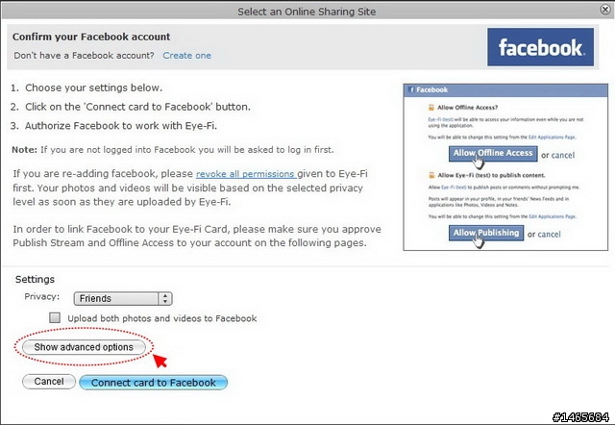Click the Facebook authorization preview thumbnail
Viewport: 615px width, 425px height.
pos(505,166)
